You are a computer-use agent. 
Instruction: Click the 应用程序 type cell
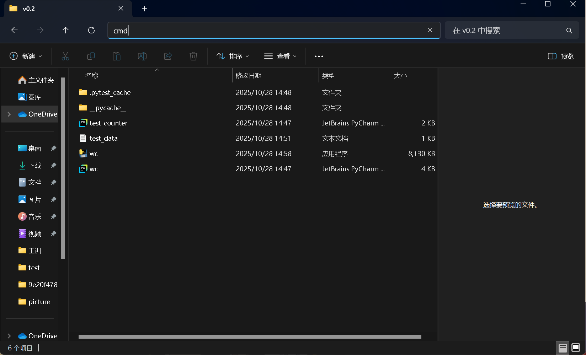(335, 154)
